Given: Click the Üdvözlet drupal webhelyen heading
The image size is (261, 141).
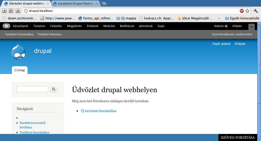Looking at the screenshot, I should tap(114, 90).
